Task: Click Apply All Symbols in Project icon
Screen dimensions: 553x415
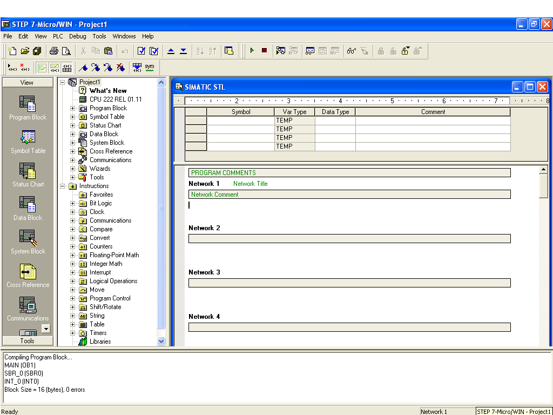Action: tap(137, 67)
